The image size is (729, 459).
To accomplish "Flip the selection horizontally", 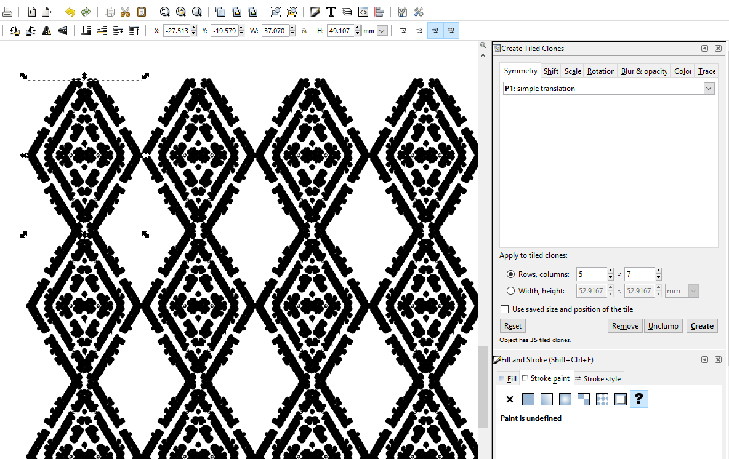I will point(47,30).
